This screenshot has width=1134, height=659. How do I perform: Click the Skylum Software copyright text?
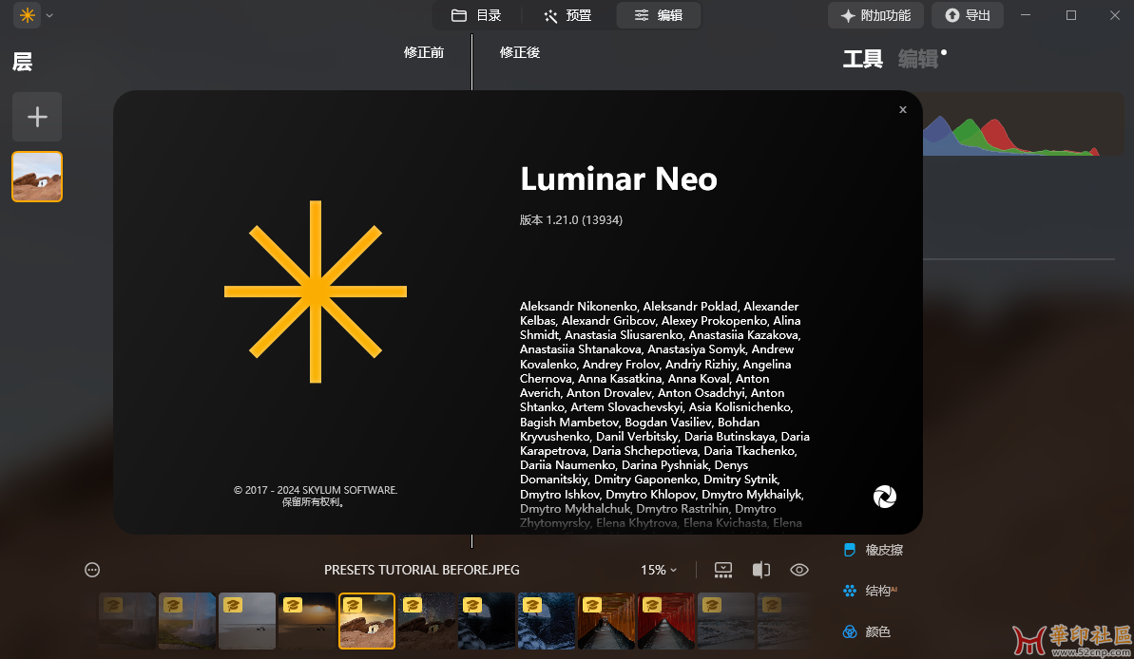coord(316,496)
